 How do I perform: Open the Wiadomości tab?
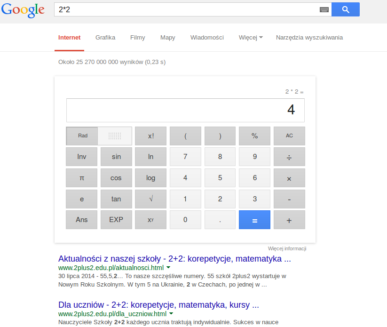coord(207,38)
